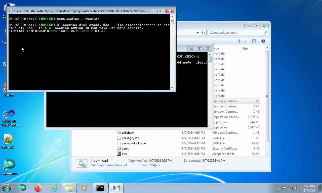Image resolution: width=322 pixels, height=193 pixels.
Task: Click the 8/7/2024 8:58 PM date cell
Action: [x=193, y=154]
